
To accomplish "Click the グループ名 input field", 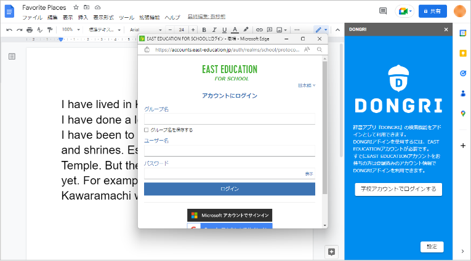I will [x=230, y=119].
